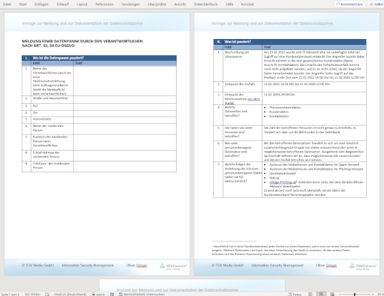The height and width of the screenshot is (296, 384).
Task: Click the zoom out minus icon
Action: coord(339,293)
